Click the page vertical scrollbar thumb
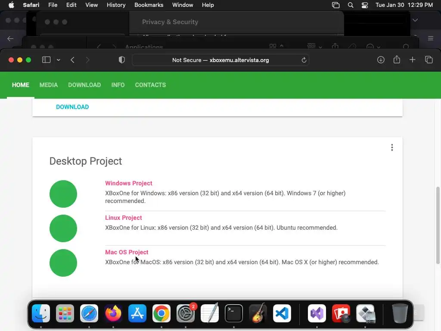 click(x=438, y=225)
